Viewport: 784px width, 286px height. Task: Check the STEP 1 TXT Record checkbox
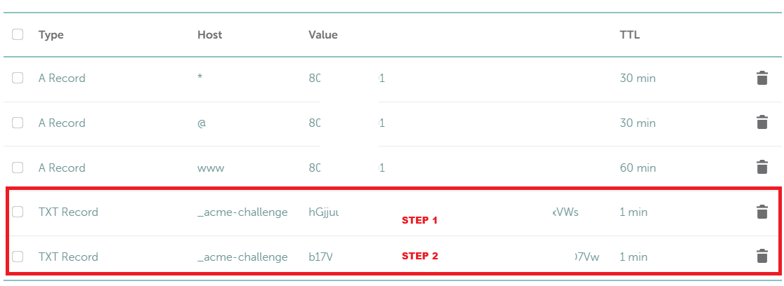tap(18, 212)
